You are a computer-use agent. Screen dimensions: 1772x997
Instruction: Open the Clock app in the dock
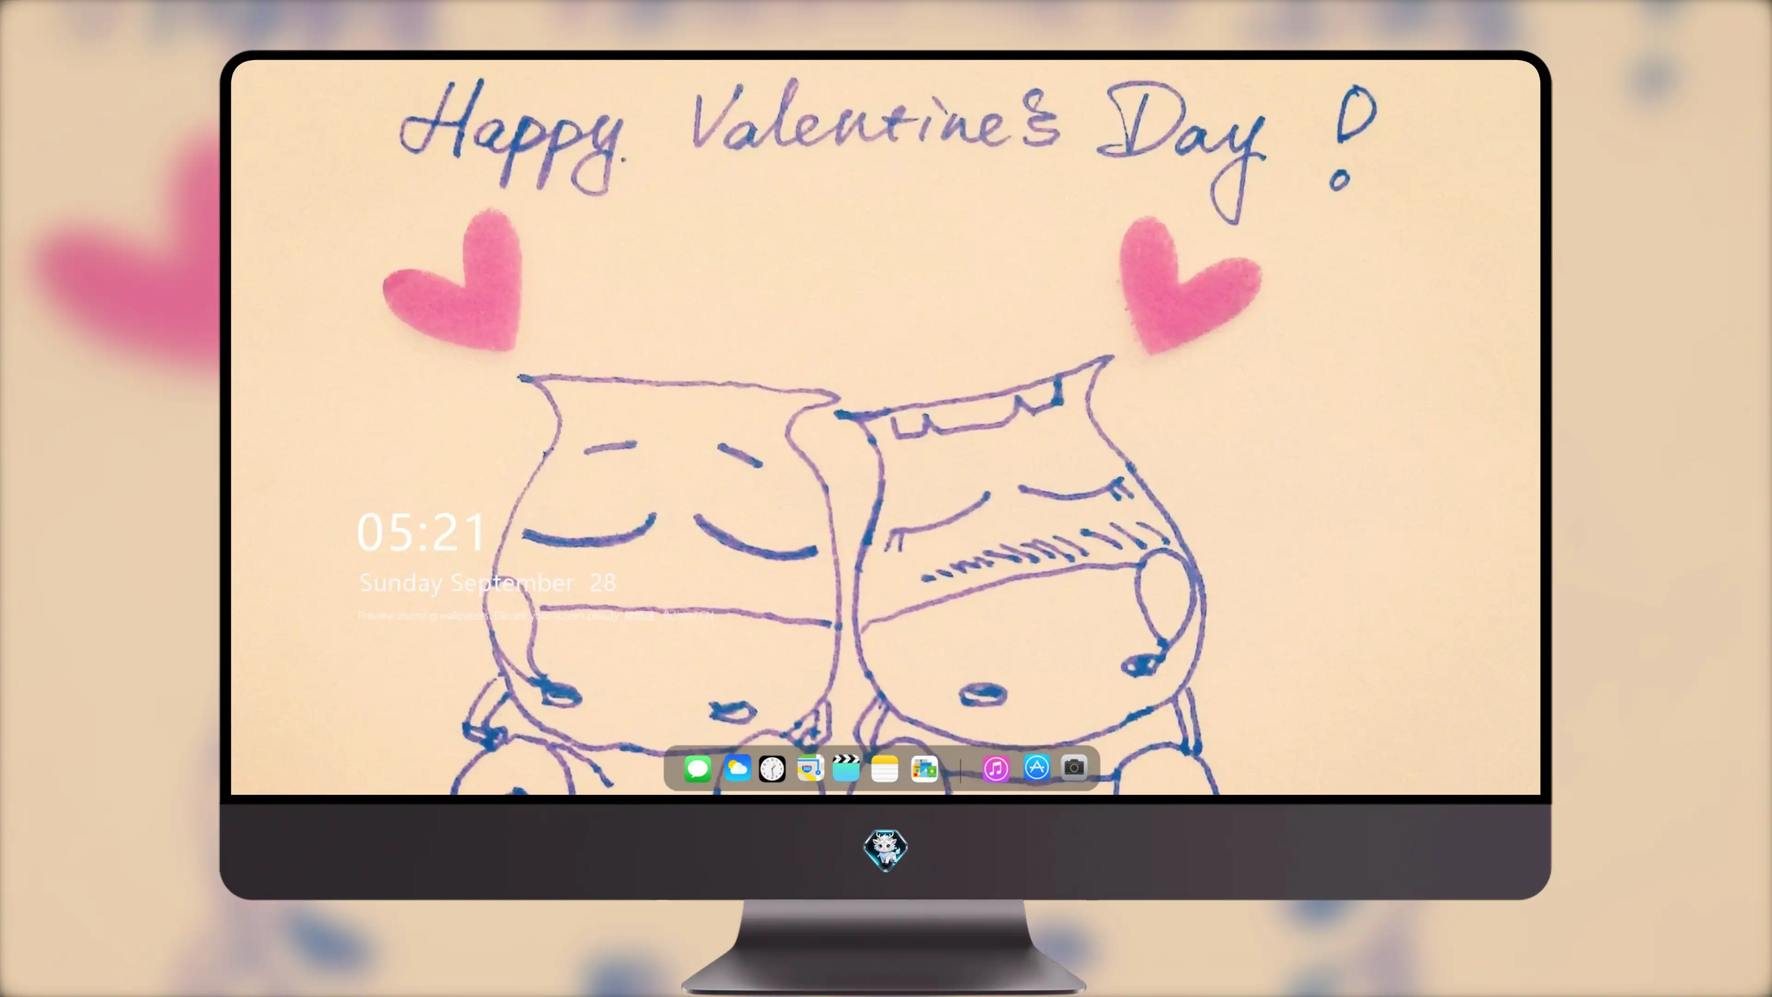tap(772, 769)
